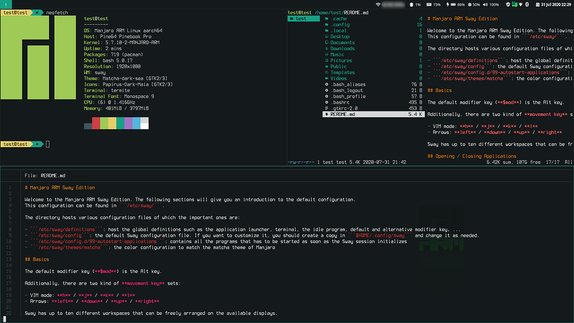
Task: Click the calendar icon beside the date
Action: tap(539, 4)
